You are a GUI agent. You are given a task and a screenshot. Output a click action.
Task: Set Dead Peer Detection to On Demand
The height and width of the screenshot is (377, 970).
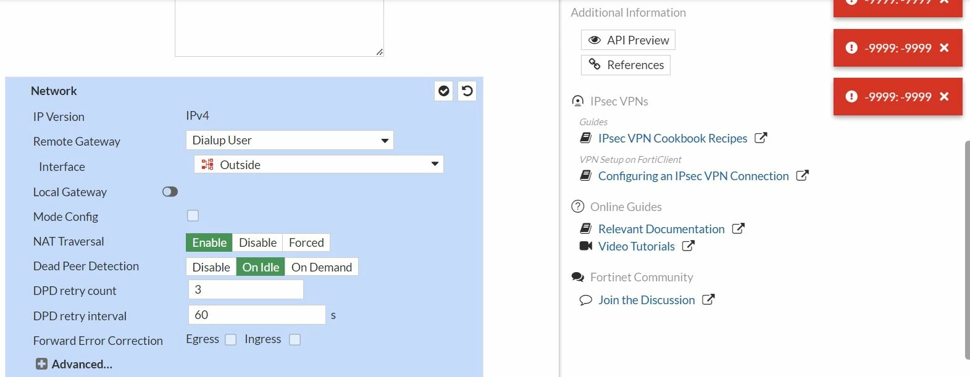click(x=322, y=267)
